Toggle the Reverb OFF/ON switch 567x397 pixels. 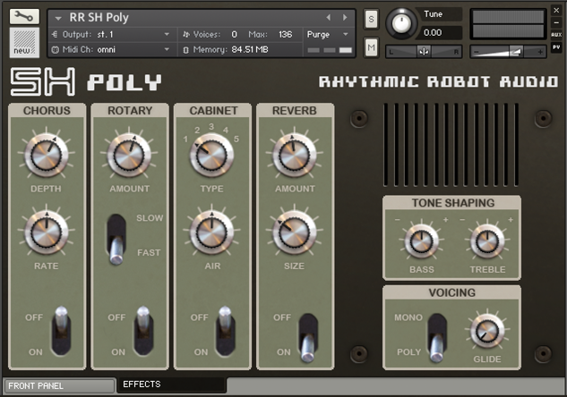click(x=308, y=338)
